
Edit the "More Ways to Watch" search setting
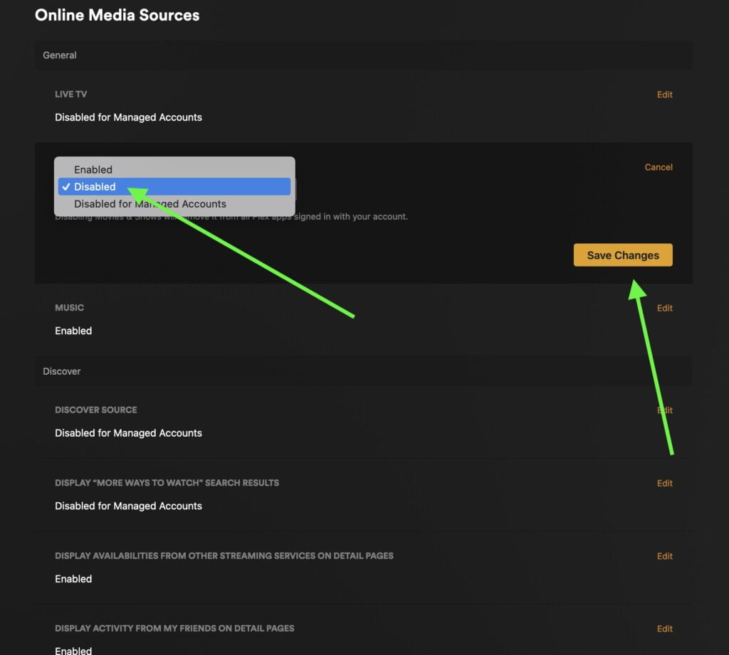pyautogui.click(x=664, y=483)
